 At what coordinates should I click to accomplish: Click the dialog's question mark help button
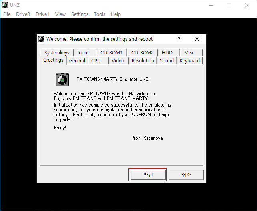[x=179, y=39]
